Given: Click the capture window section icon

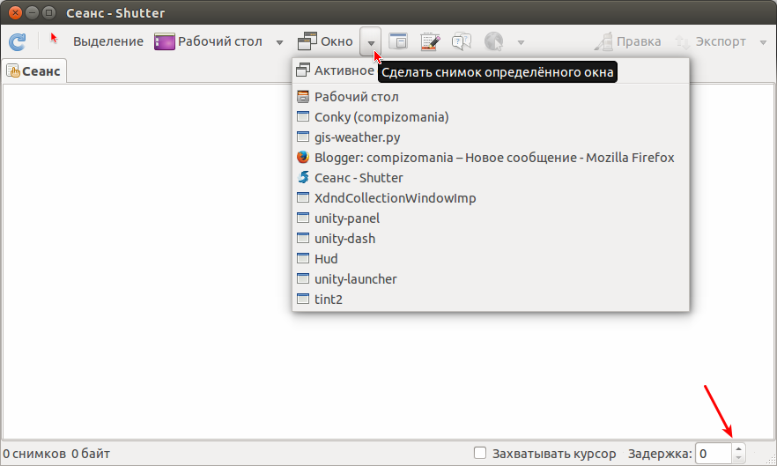Looking at the screenshot, I should pos(398,41).
